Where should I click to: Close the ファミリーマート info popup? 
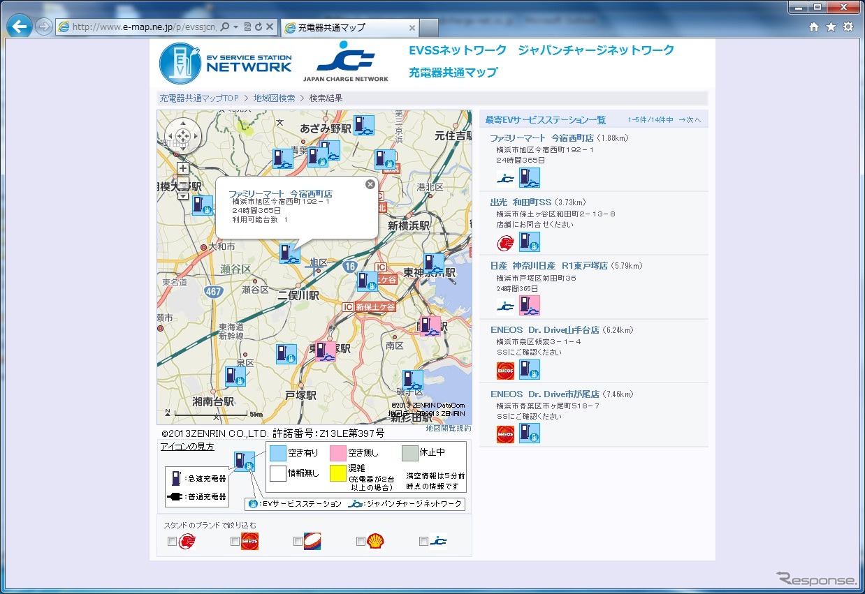pos(370,184)
